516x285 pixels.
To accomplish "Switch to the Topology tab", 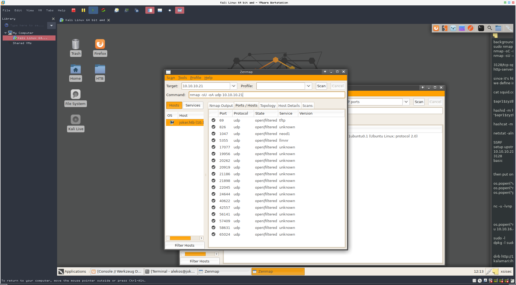I will click(x=268, y=105).
